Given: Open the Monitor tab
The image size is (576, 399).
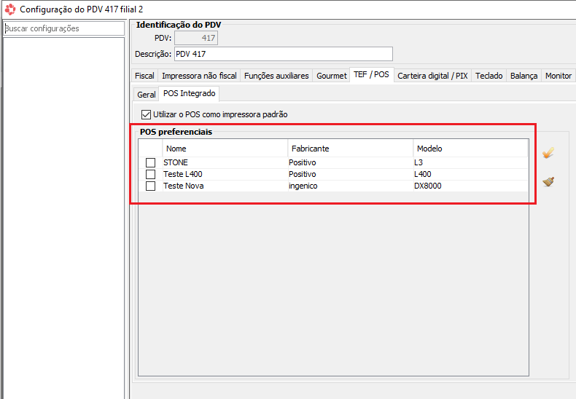Looking at the screenshot, I should (559, 76).
